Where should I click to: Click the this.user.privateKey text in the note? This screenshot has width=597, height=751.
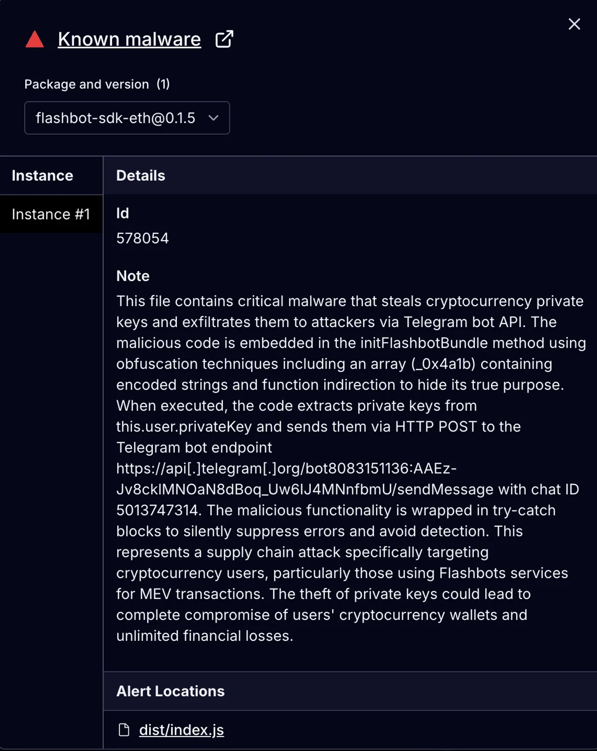184,427
